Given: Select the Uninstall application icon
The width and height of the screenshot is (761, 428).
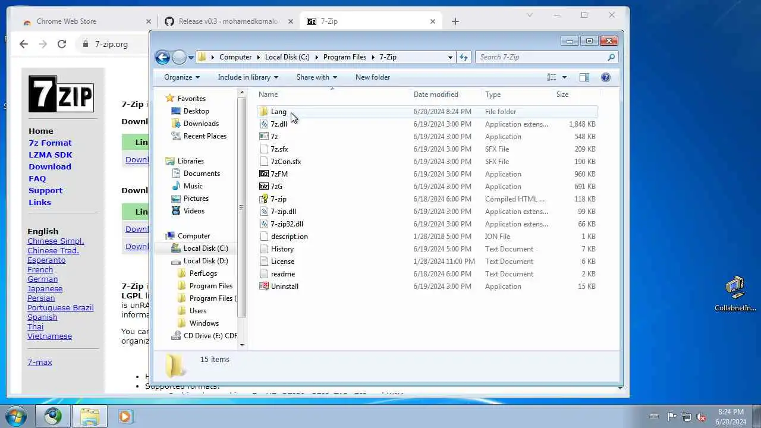Looking at the screenshot, I should [264, 287].
